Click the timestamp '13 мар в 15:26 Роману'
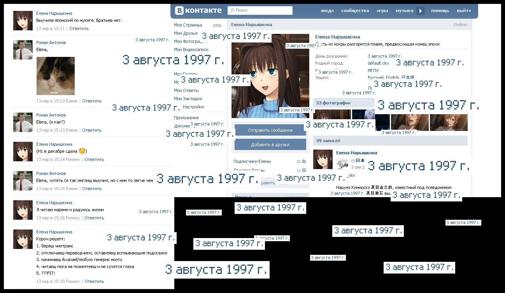The image size is (505, 293). coord(58,218)
